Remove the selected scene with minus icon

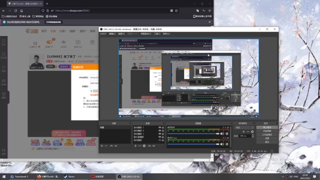pyautogui.click(x=106, y=146)
